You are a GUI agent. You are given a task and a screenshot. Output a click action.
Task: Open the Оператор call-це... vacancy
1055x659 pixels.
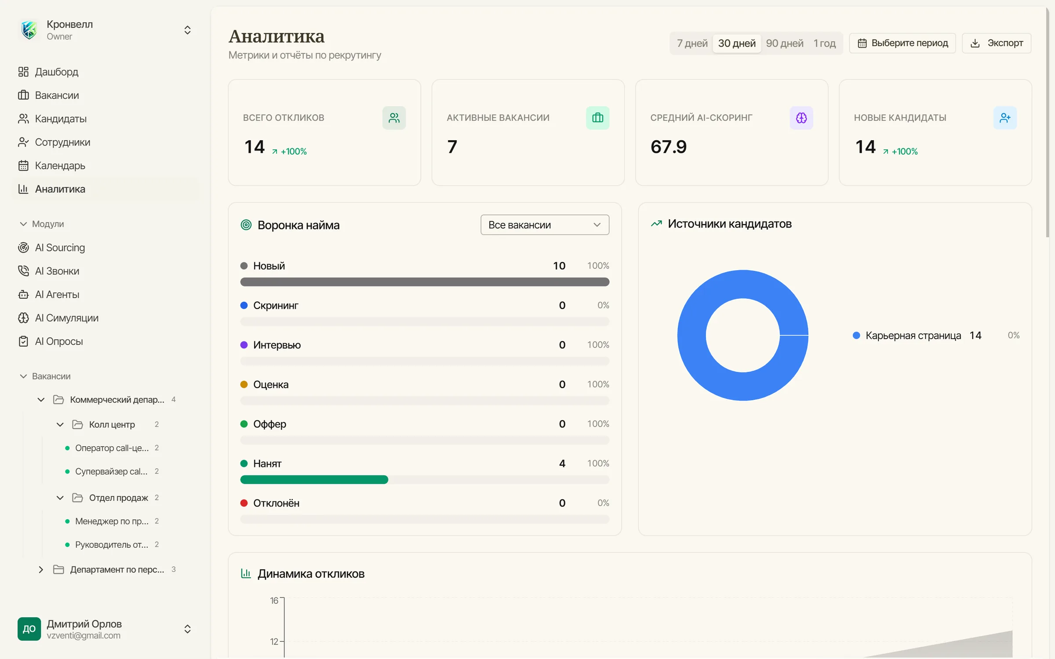pyautogui.click(x=112, y=448)
